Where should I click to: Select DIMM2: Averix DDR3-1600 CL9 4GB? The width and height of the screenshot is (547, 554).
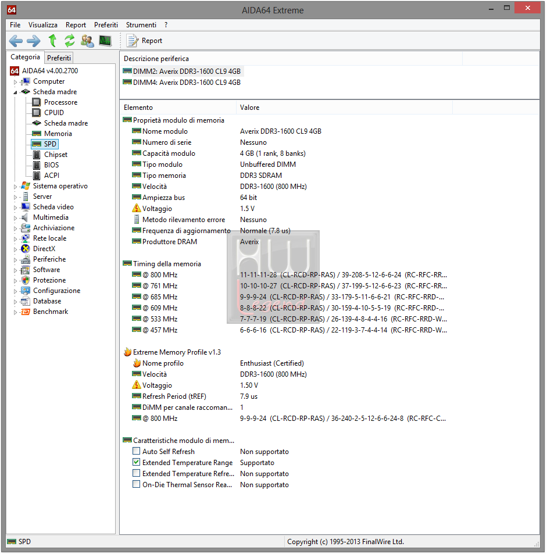point(183,72)
